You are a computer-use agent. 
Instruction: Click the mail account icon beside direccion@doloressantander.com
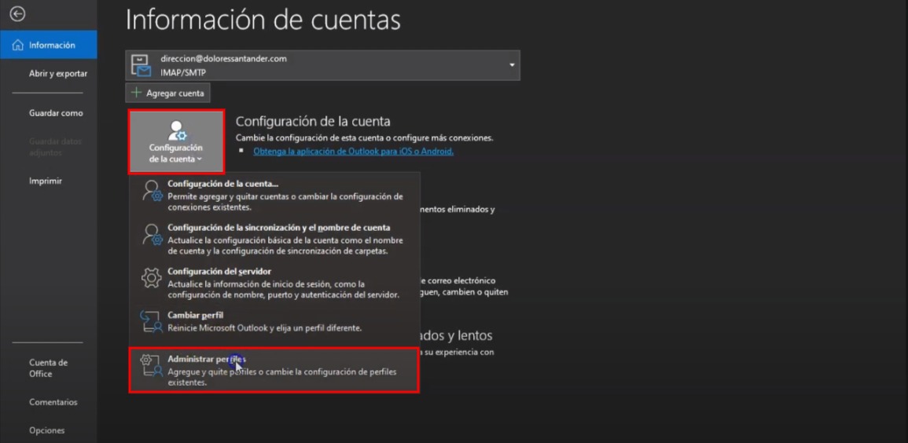(x=142, y=65)
